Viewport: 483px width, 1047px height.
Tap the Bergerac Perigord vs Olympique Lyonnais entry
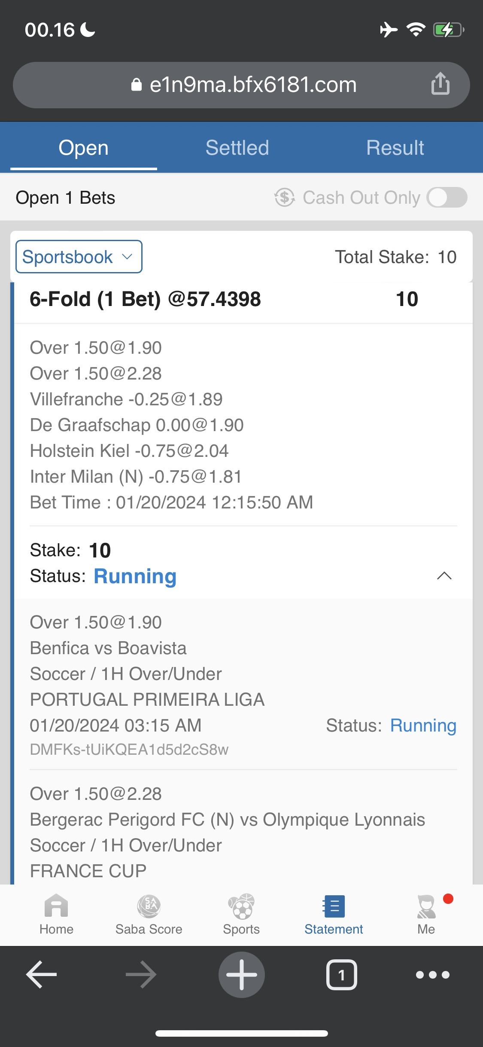(x=227, y=820)
